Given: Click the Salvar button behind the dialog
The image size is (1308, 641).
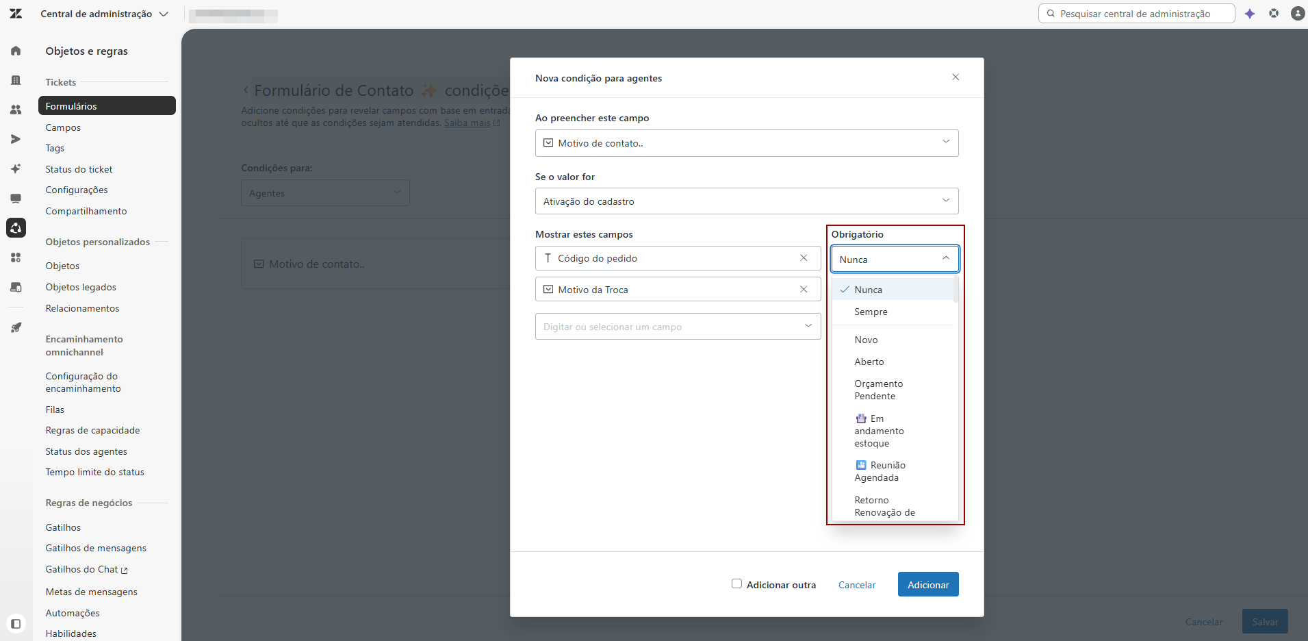Looking at the screenshot, I should [x=1265, y=622].
